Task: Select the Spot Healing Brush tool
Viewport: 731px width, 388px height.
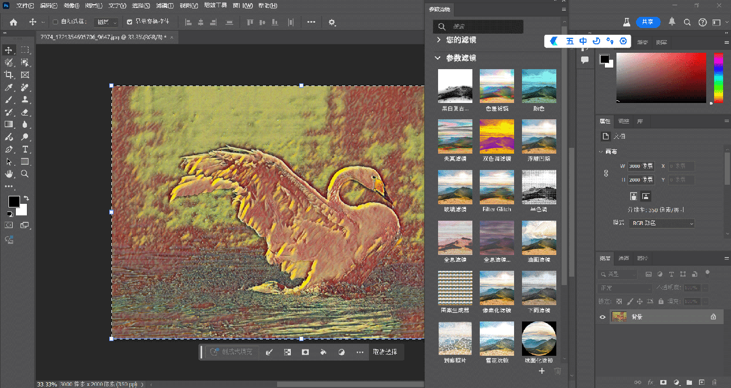Action: coord(25,87)
